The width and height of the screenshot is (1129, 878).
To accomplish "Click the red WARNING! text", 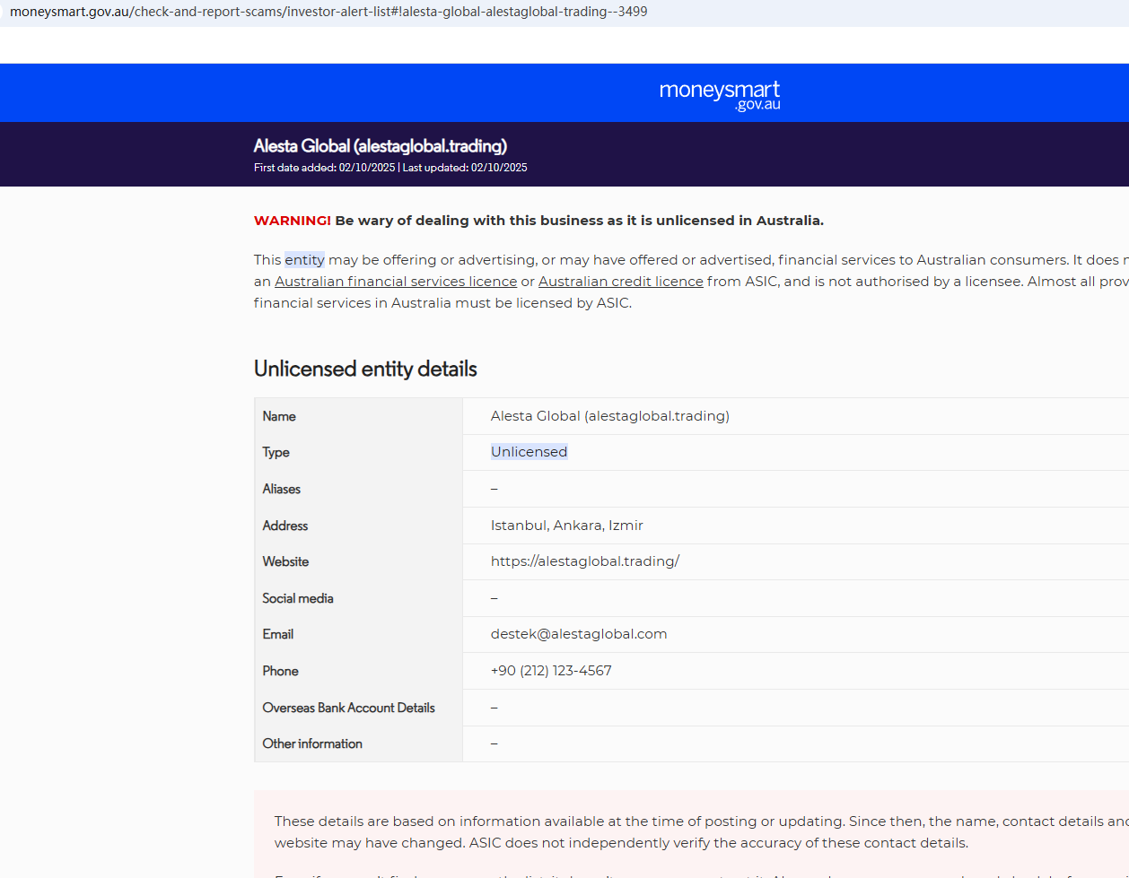I will tap(293, 221).
